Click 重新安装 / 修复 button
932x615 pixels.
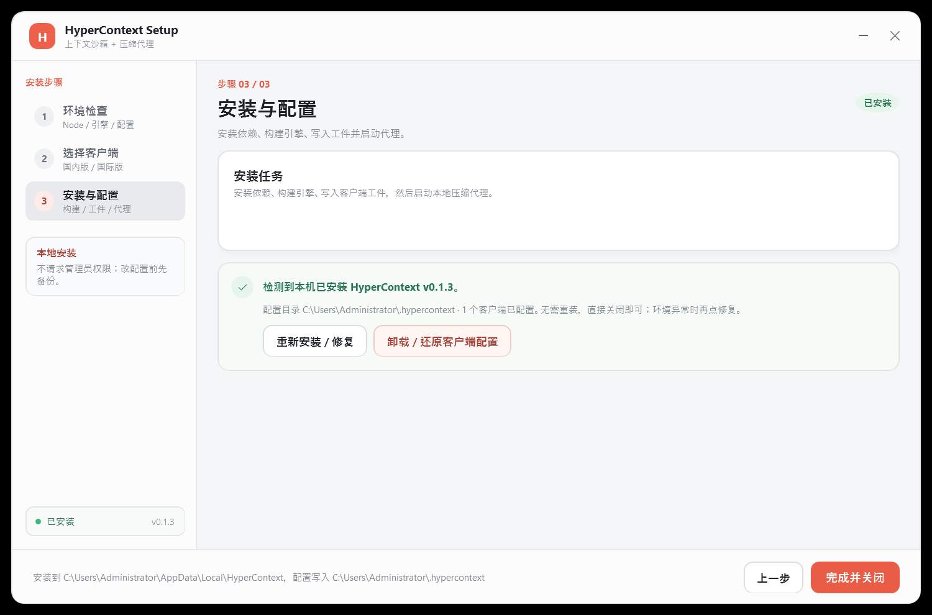[x=315, y=341]
